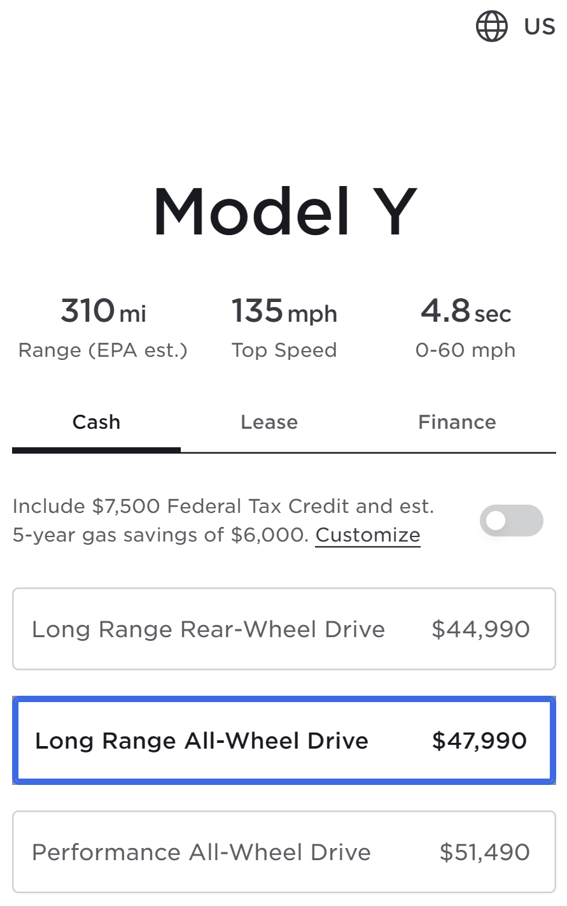The width and height of the screenshot is (567, 906).
Task: Click the $44,990 price
Action: coord(480,629)
